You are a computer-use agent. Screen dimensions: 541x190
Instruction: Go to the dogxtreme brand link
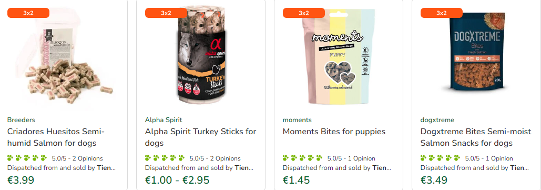(437, 120)
